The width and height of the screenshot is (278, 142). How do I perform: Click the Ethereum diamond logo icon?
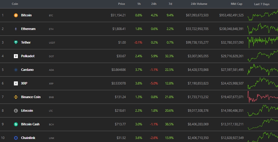pos(16,29)
